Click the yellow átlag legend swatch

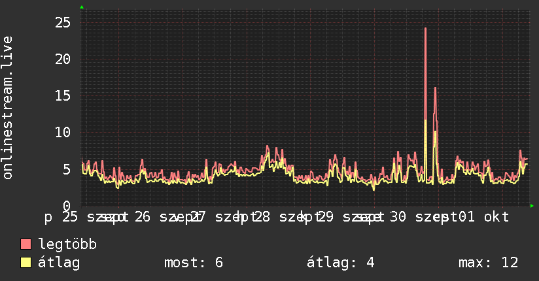point(26,263)
